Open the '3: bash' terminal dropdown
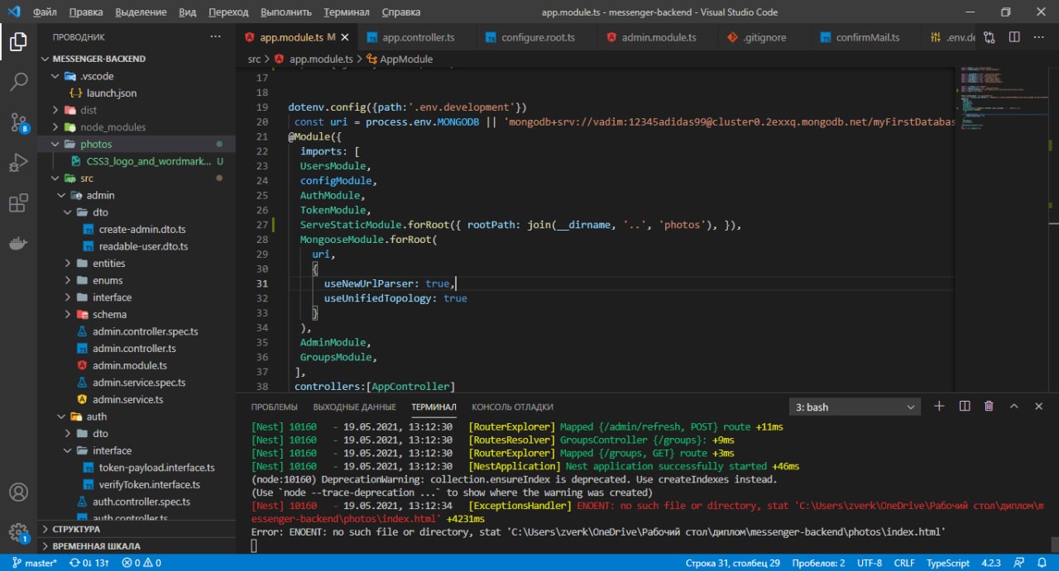The height and width of the screenshot is (571, 1059). pos(855,407)
